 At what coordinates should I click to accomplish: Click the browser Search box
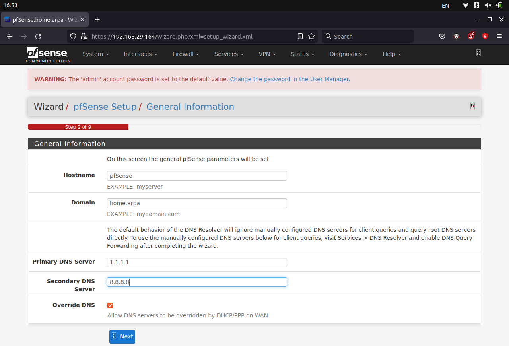[x=367, y=36]
